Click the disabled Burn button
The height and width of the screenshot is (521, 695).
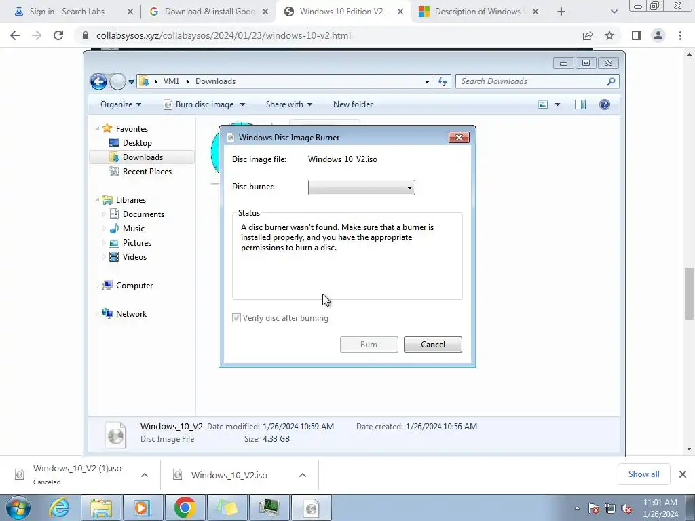[369, 345]
